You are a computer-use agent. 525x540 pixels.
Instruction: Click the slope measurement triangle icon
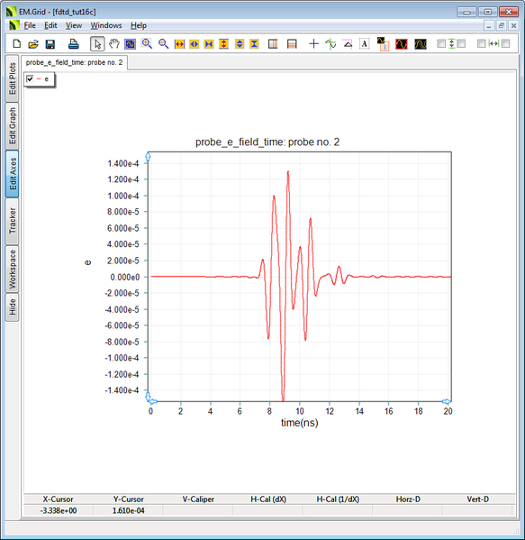[x=348, y=44]
